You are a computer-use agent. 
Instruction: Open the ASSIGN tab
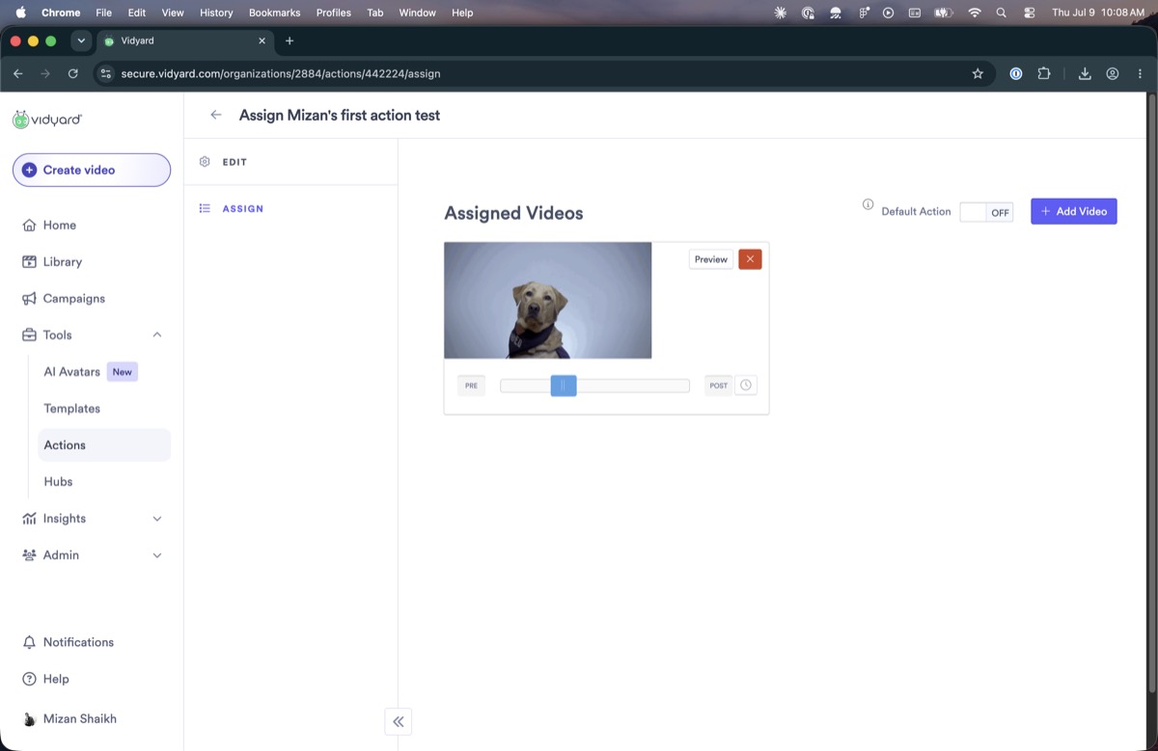tap(290, 208)
